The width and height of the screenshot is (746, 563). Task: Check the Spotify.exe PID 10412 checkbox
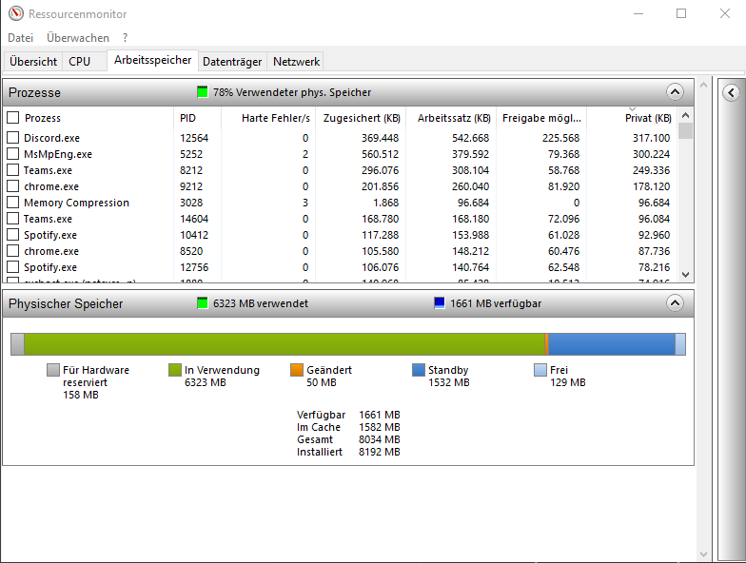click(13, 234)
